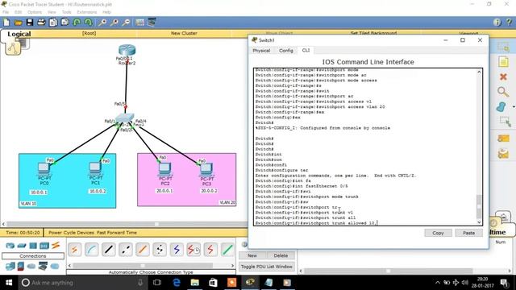
Task: Open the draw shape tool dropdown arrow
Action: [x=514, y=107]
